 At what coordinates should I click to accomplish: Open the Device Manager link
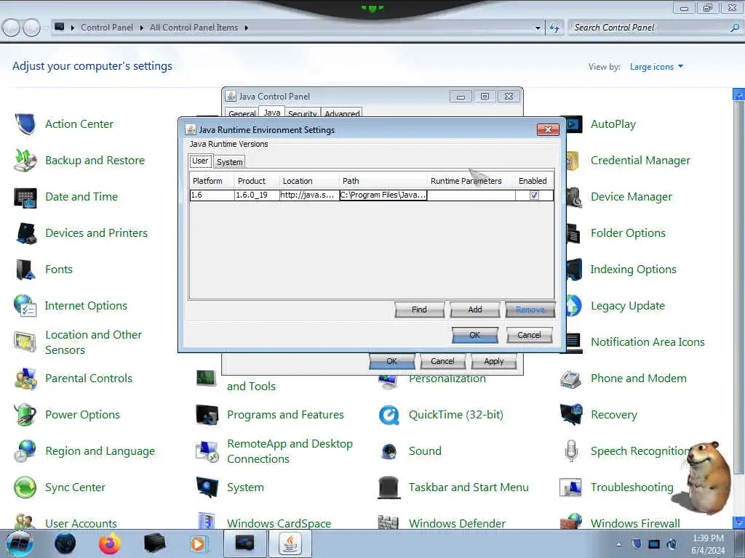click(631, 197)
